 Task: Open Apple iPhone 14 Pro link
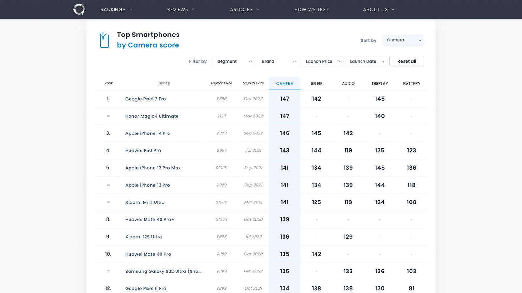point(147,133)
